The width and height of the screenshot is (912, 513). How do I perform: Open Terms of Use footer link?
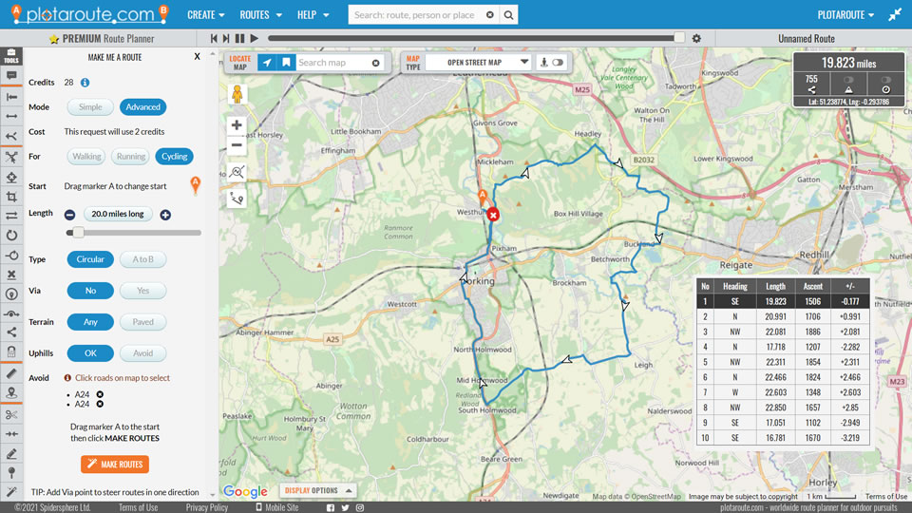pyautogui.click(x=138, y=507)
